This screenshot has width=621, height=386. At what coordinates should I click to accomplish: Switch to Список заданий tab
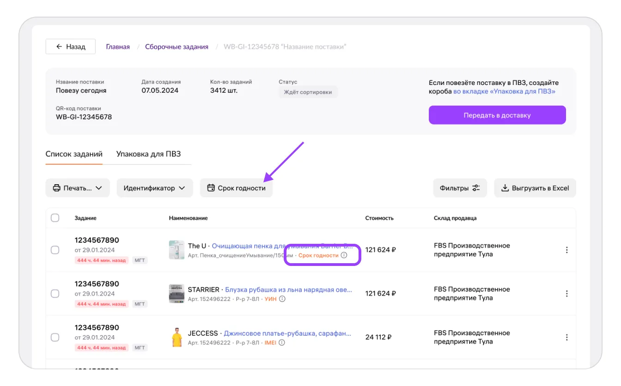click(x=74, y=154)
